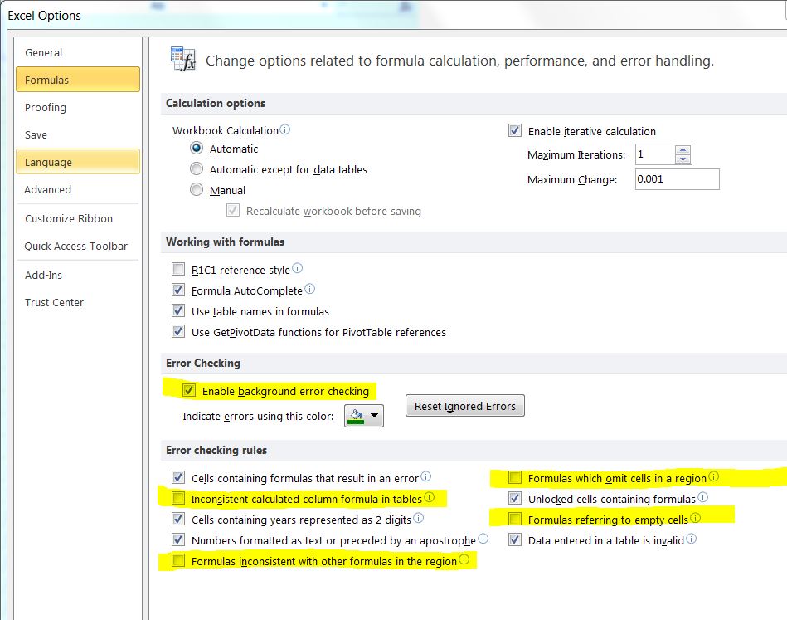The image size is (787, 620).
Task: Click info icon beside Formulas which omit cells
Action: pyautogui.click(x=714, y=477)
